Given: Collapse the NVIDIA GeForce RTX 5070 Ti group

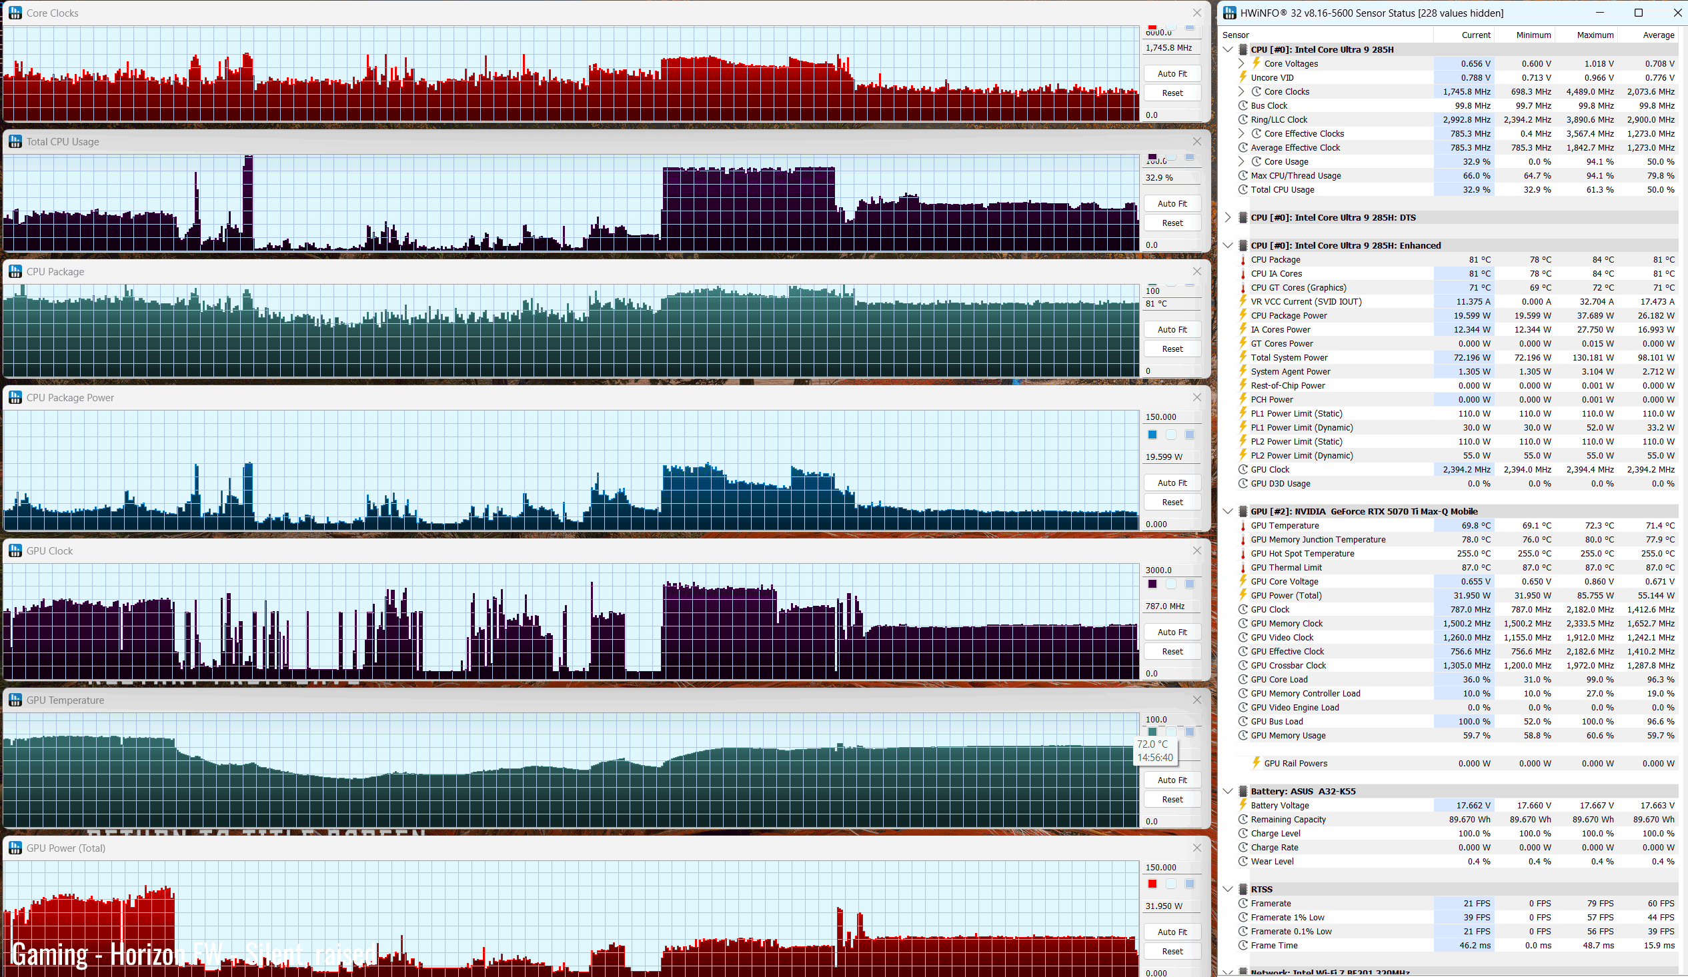Looking at the screenshot, I should 1228,511.
